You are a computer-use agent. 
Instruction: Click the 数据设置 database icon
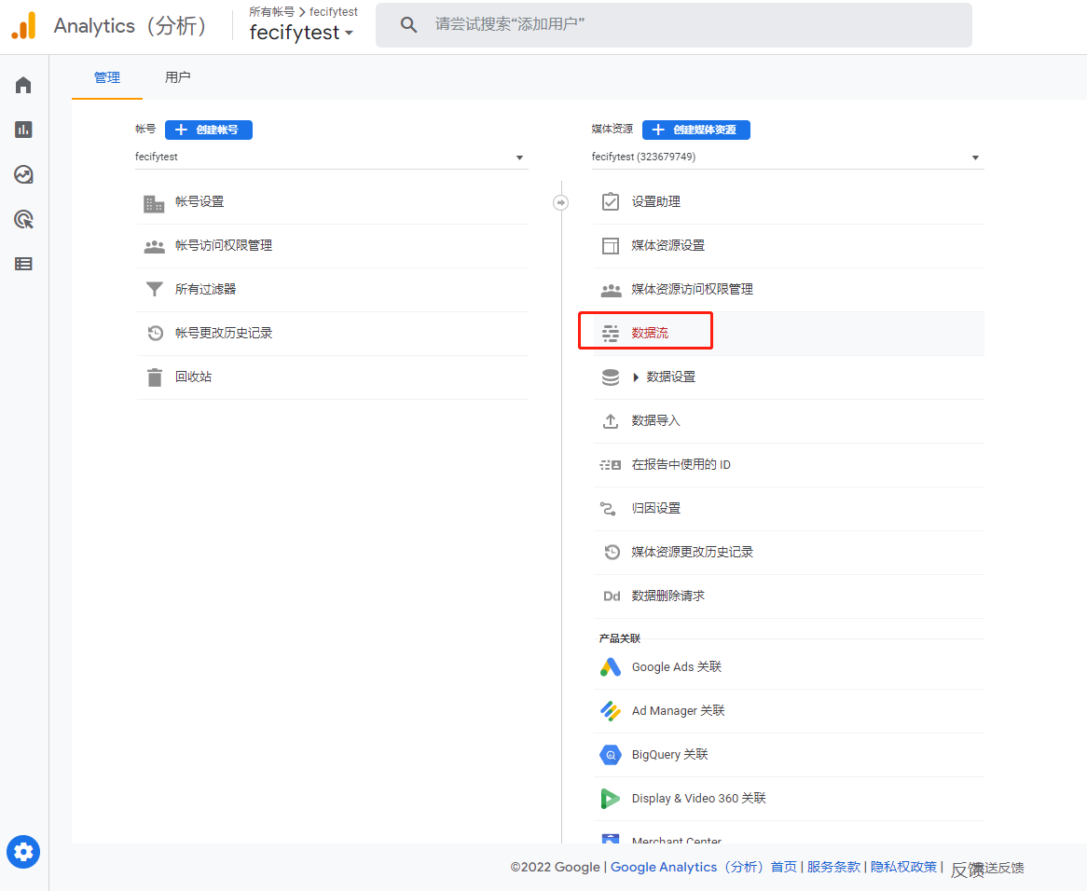[x=610, y=377]
